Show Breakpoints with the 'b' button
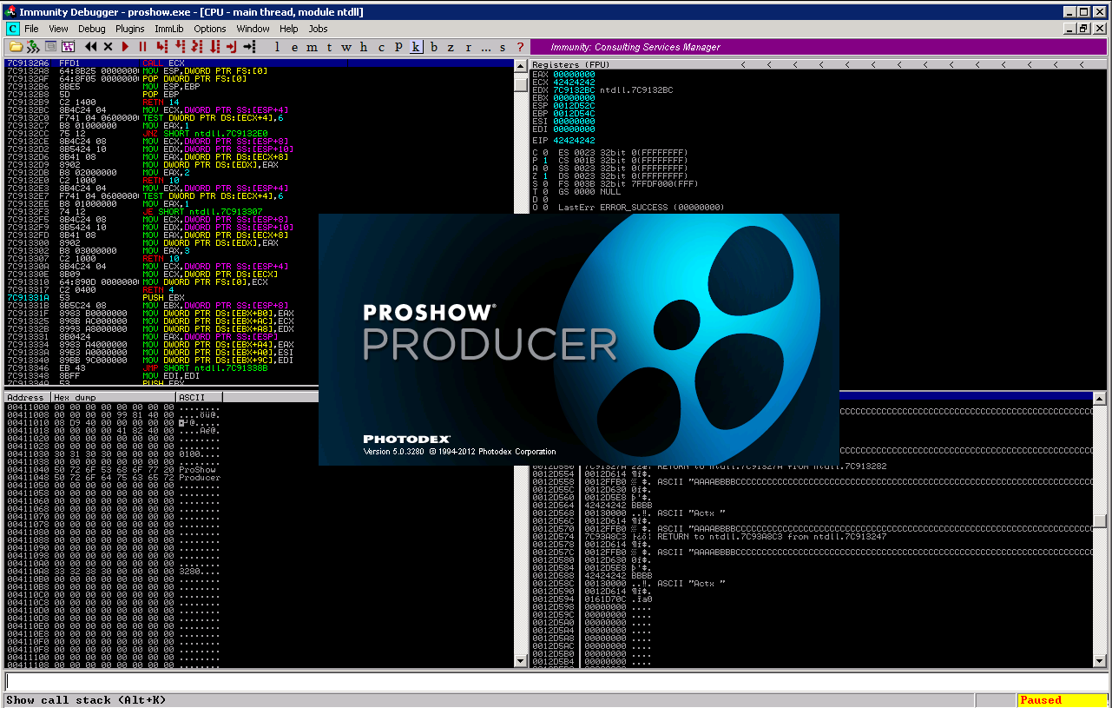The image size is (1112, 708). [434, 47]
